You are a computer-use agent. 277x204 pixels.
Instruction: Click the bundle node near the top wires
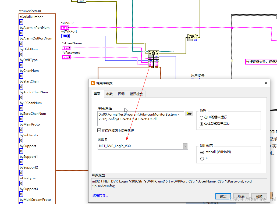click(x=193, y=38)
